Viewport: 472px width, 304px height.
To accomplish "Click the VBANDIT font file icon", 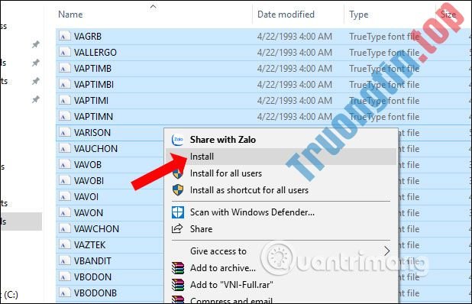I will [64, 260].
